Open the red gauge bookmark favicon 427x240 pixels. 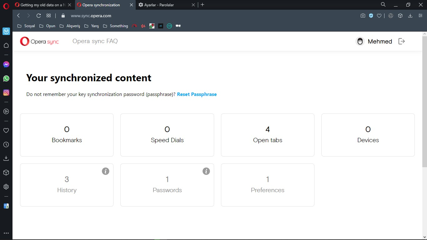click(135, 26)
